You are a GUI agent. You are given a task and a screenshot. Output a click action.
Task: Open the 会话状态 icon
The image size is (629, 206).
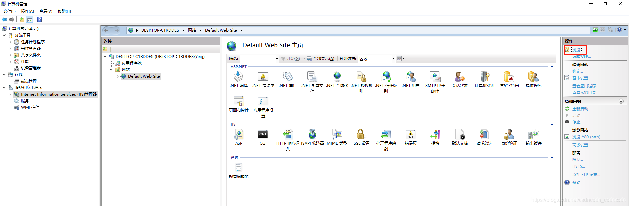[x=460, y=77]
